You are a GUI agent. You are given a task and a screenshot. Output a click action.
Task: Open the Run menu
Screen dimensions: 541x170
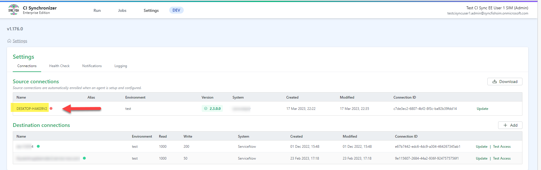click(x=97, y=10)
